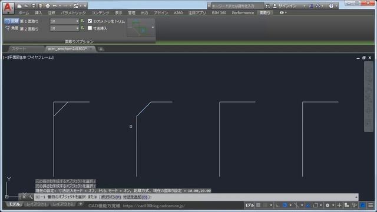Open the AutoCAD application menu button

point(8,8)
